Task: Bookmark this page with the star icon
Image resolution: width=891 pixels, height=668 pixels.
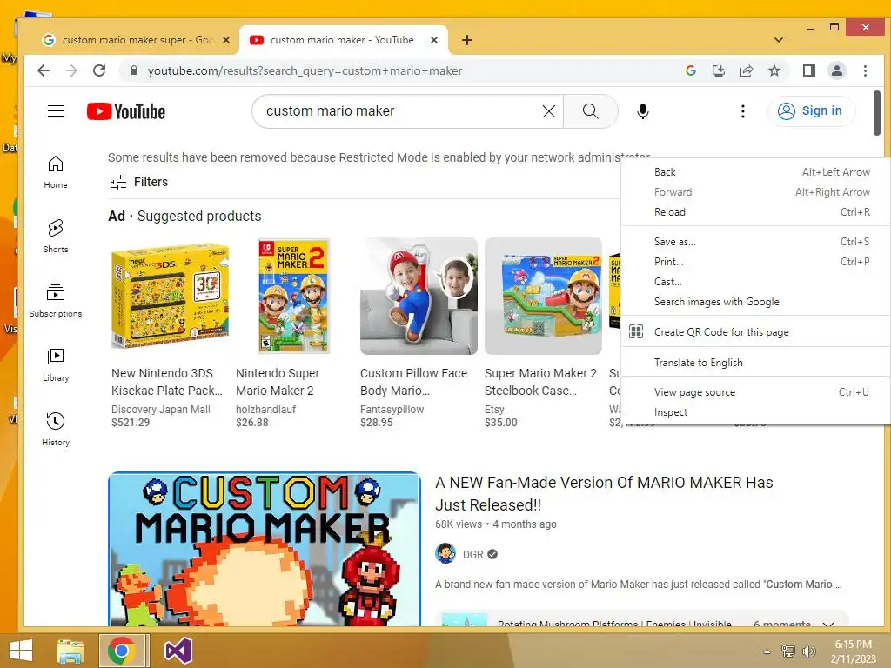Action: point(774,70)
